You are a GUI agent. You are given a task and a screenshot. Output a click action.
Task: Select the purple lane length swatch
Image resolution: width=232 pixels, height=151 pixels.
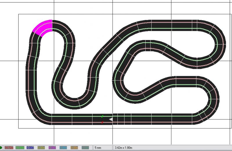(x=52, y=148)
